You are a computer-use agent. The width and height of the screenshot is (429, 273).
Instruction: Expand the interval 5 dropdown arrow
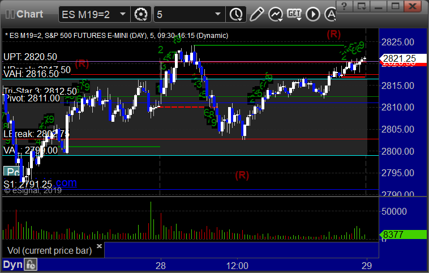(217, 13)
